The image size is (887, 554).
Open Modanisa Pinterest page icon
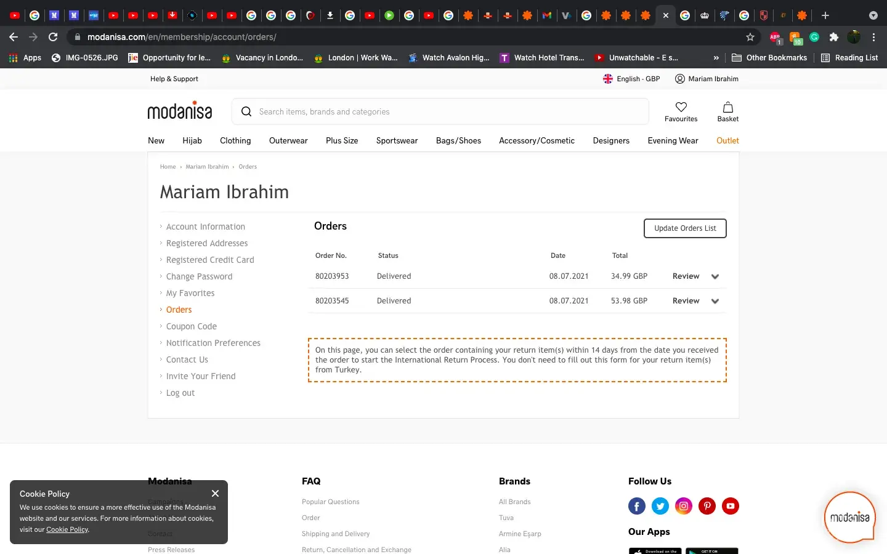[x=707, y=506]
